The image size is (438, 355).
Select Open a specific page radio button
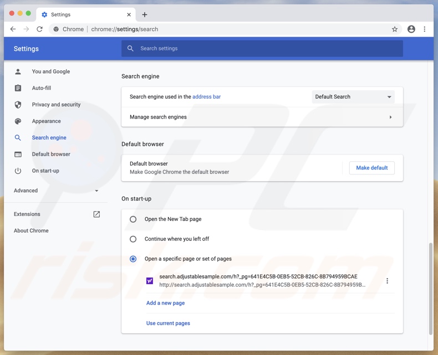tap(133, 259)
